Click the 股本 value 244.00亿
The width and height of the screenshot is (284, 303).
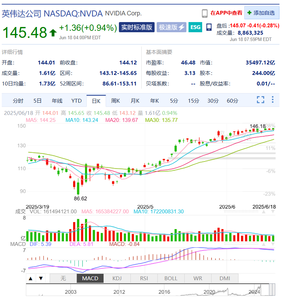[x=264, y=73]
